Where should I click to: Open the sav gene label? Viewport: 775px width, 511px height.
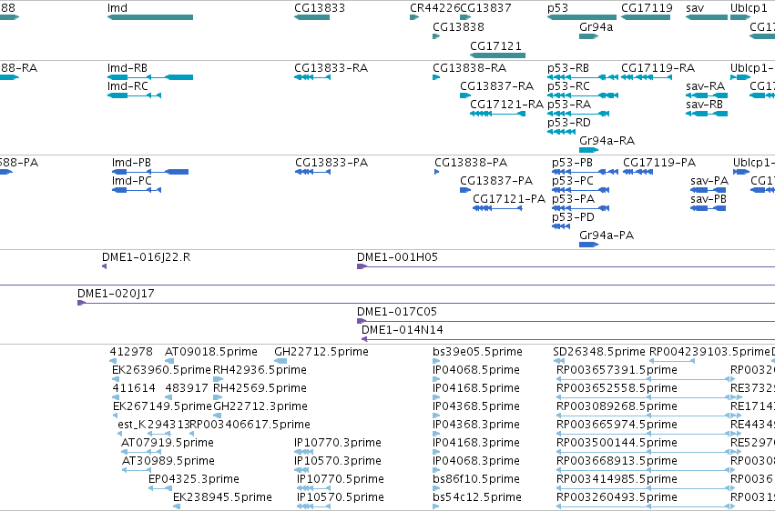pyautogui.click(x=695, y=8)
